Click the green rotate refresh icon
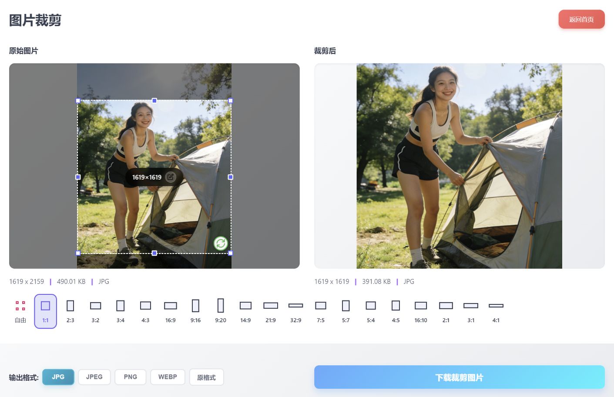 click(221, 244)
